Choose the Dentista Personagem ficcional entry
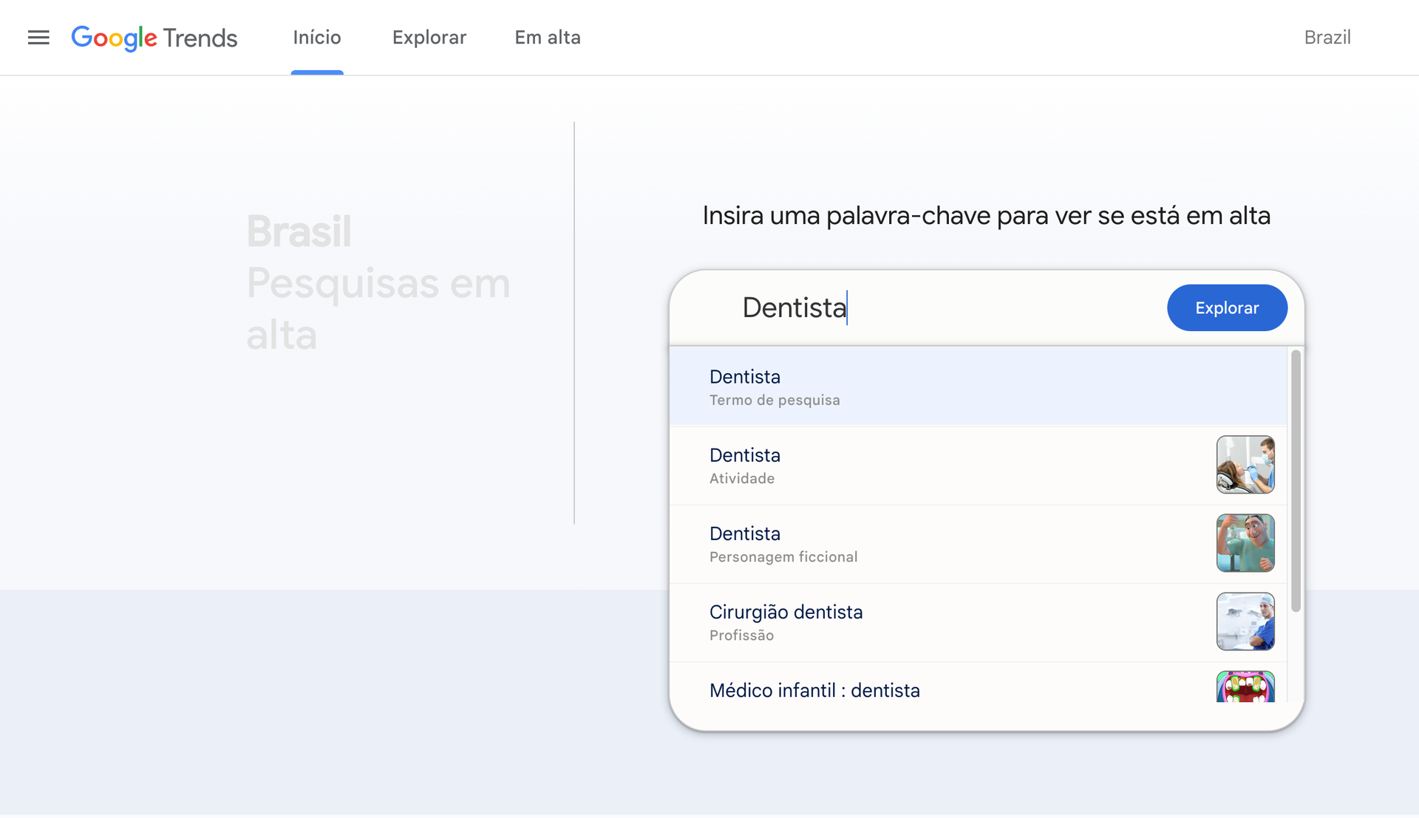The width and height of the screenshot is (1419, 818). coord(887,543)
